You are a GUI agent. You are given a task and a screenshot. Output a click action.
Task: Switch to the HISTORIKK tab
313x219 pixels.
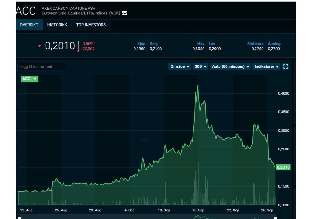[x=57, y=25]
